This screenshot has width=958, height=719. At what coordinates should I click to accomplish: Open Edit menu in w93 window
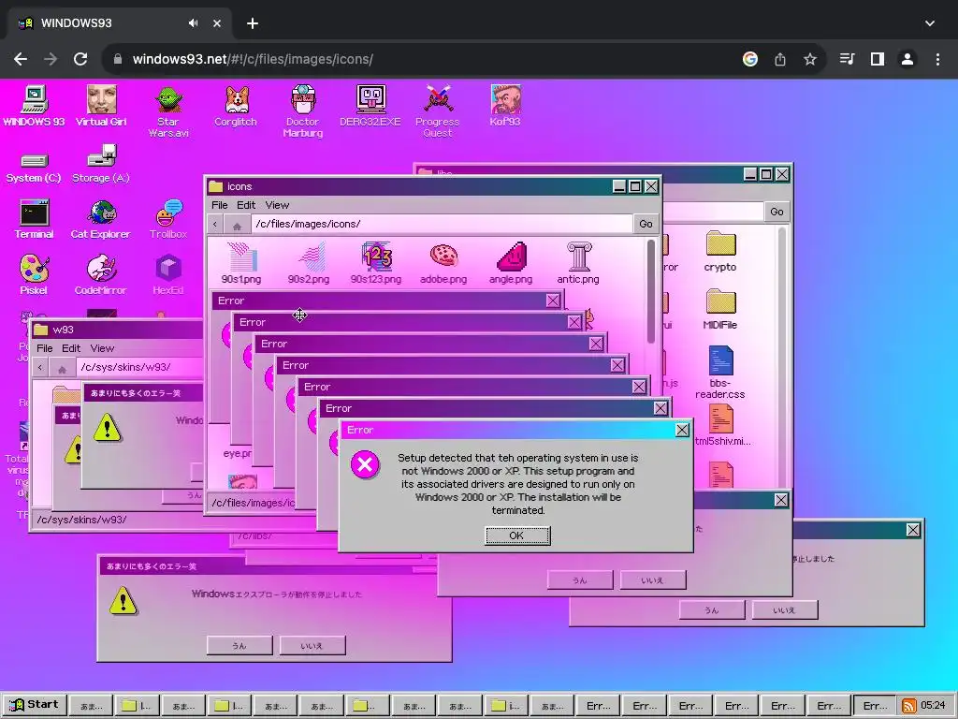[x=71, y=348]
